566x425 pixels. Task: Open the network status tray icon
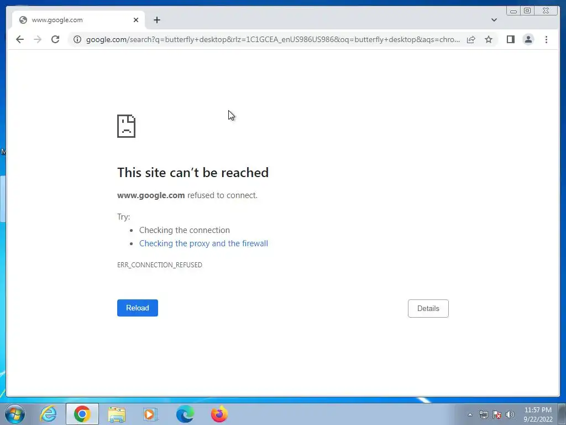click(483, 414)
